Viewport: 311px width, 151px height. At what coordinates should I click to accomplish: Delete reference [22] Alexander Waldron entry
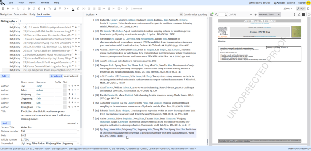pos(79,58)
